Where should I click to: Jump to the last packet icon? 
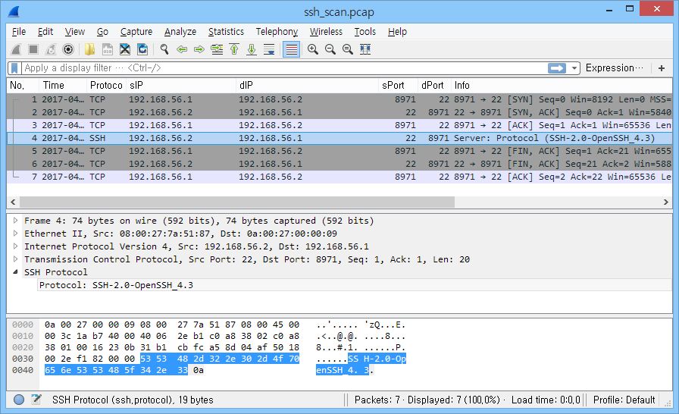(x=252, y=49)
